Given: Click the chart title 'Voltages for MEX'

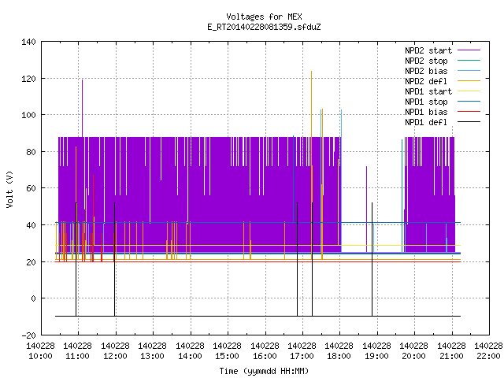Looking at the screenshot, I should 264,17.
